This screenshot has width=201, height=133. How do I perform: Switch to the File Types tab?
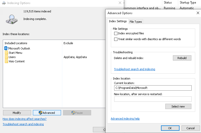[x=136, y=22]
